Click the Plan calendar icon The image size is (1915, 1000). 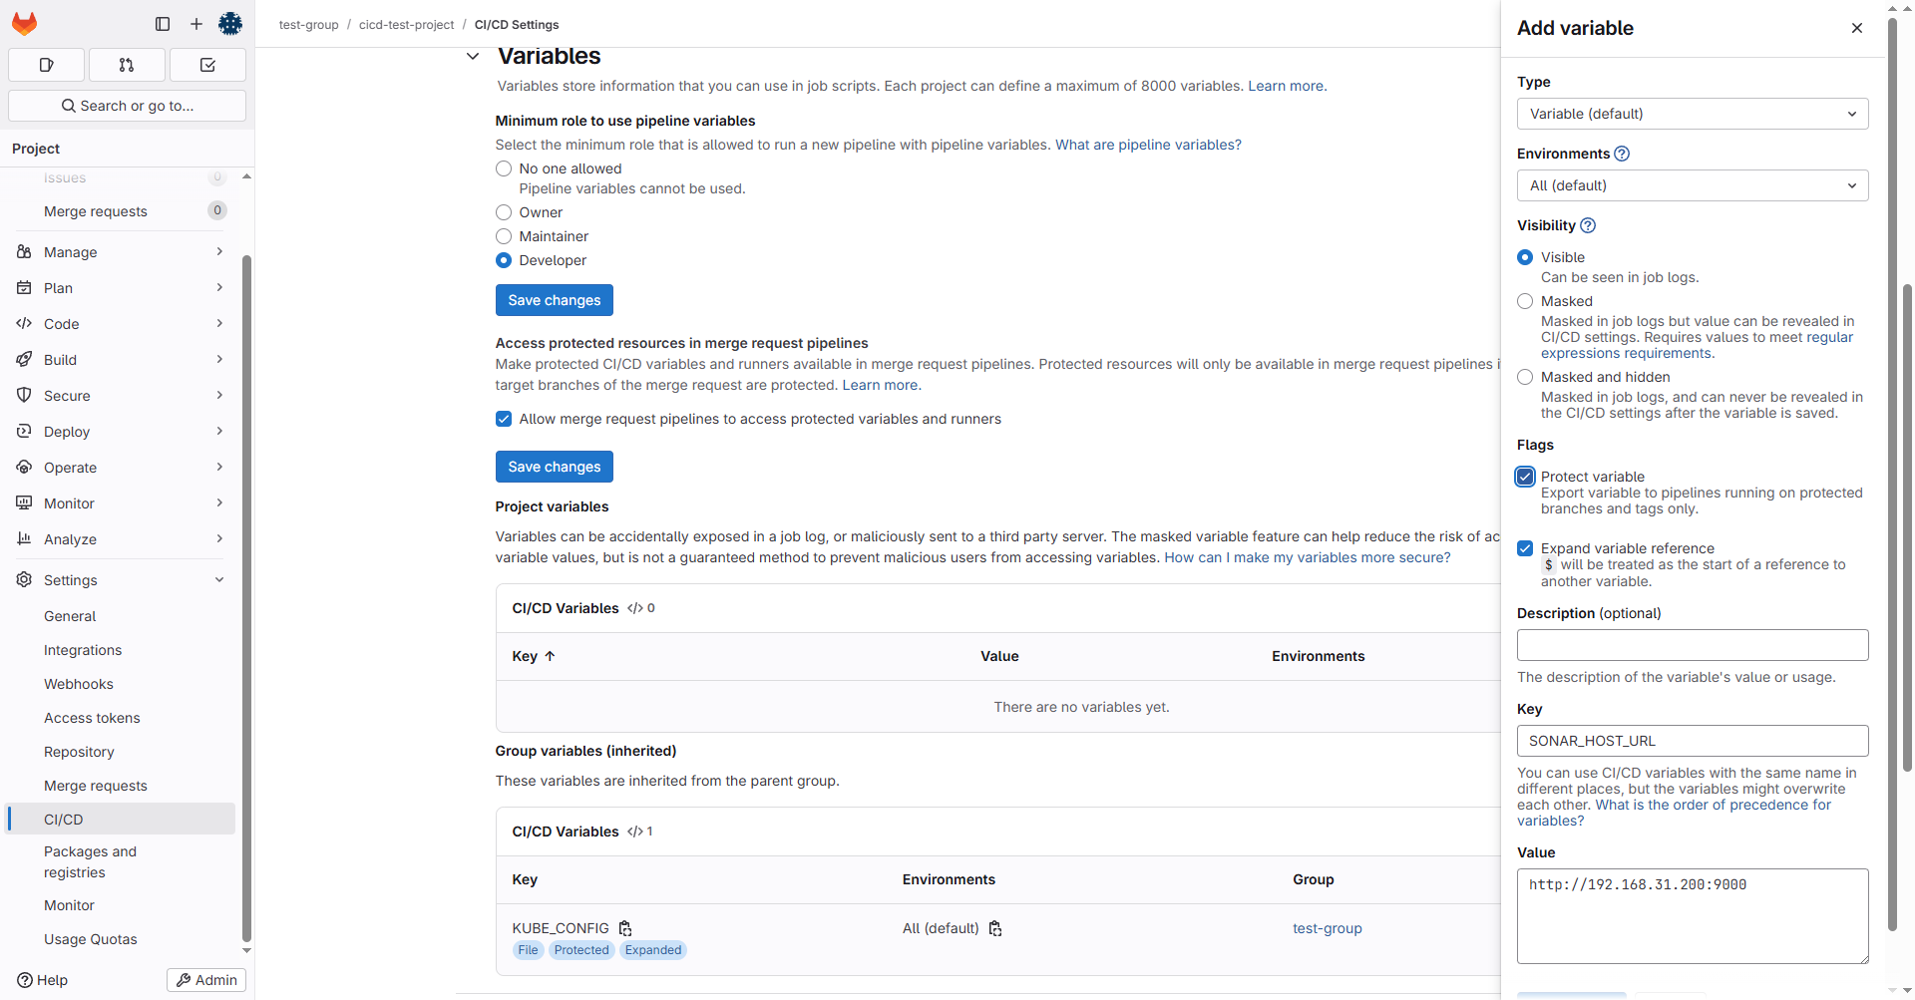pos(24,288)
